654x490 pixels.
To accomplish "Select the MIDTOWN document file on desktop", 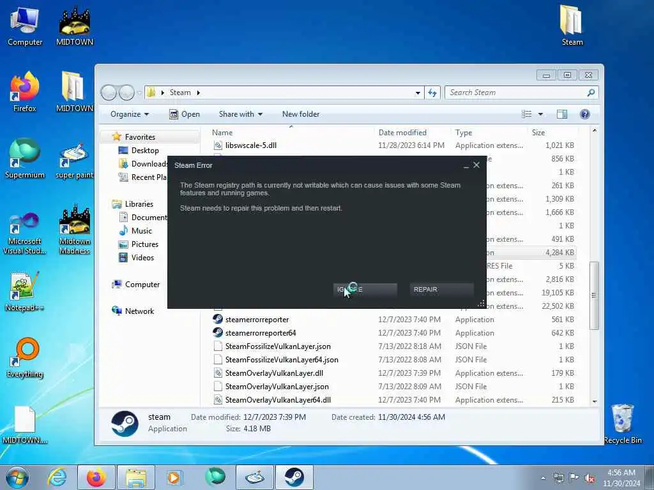I will coord(25,425).
